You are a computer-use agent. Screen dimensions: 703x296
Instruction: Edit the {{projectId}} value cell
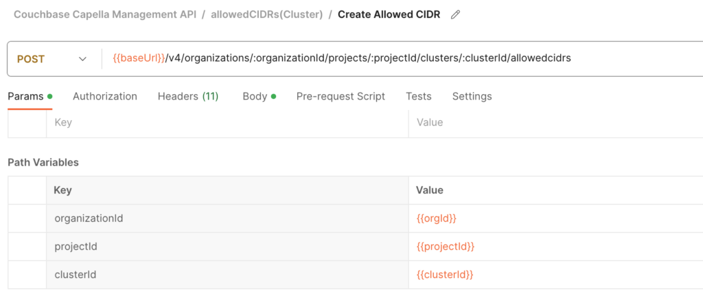555,247
